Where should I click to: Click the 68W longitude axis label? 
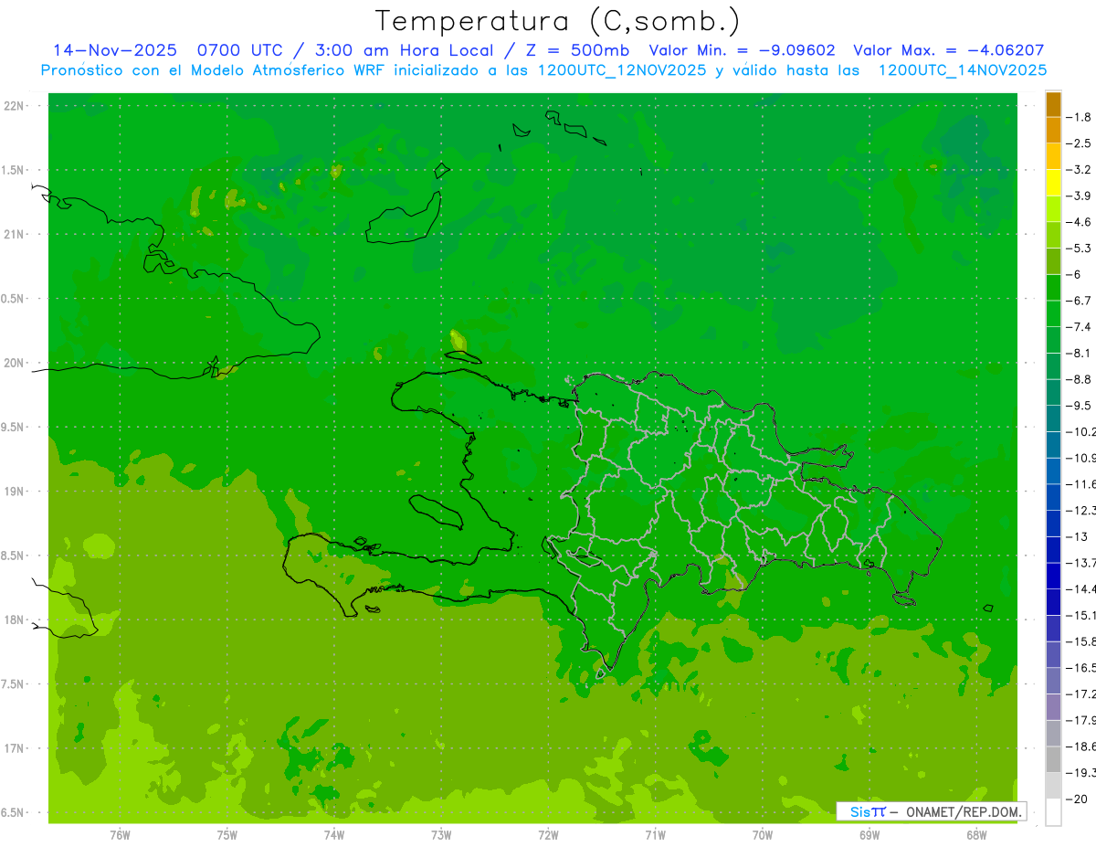pos(975,834)
